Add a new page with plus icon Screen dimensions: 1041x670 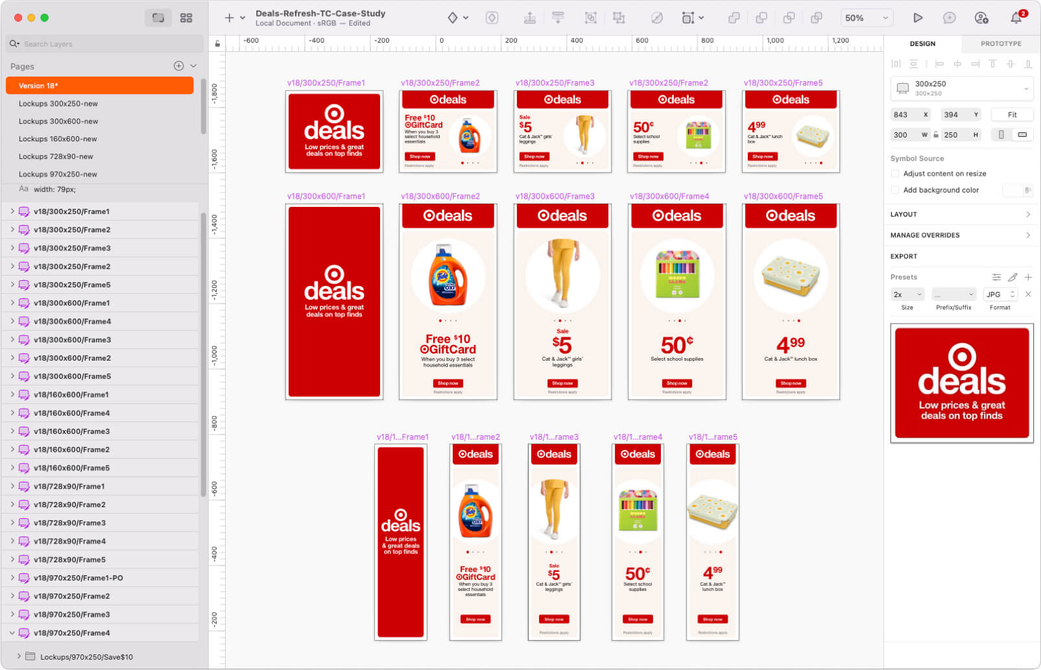(x=179, y=66)
